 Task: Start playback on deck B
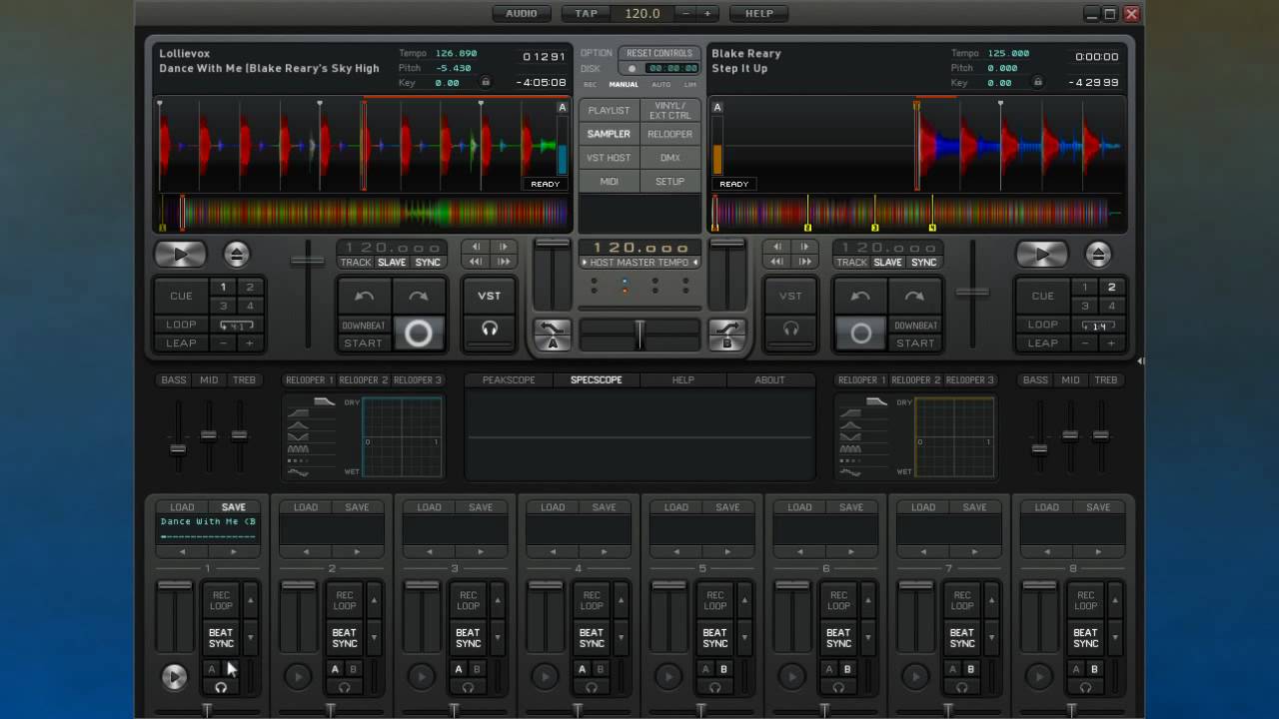tap(1041, 255)
